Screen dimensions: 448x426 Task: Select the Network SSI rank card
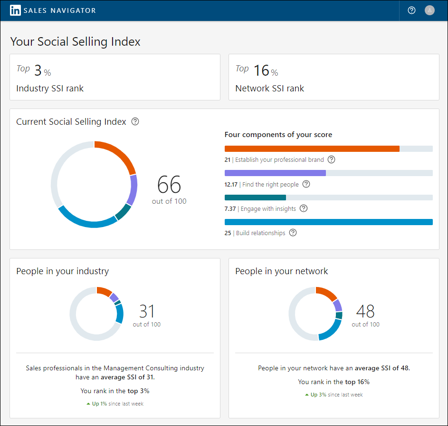[x=334, y=77]
